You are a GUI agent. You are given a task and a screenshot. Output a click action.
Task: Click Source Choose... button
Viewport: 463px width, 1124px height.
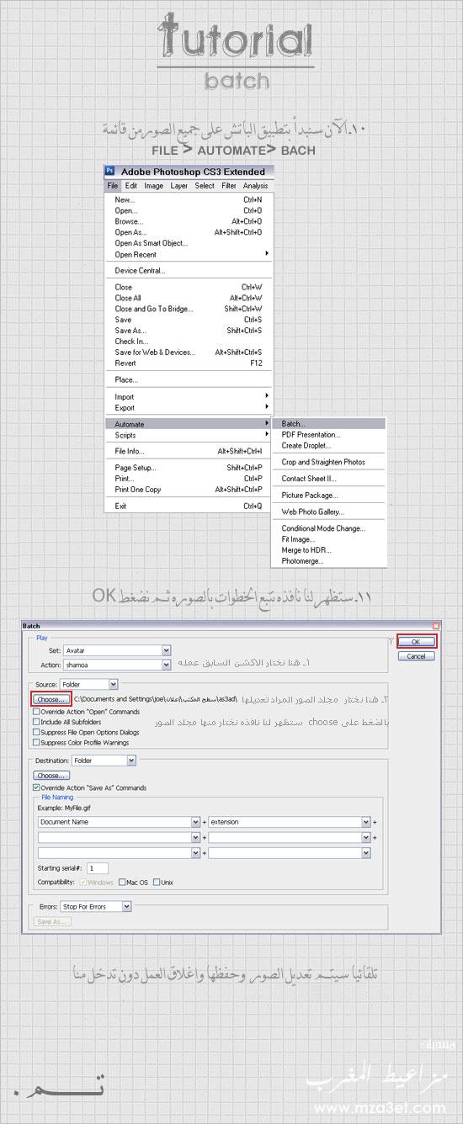click(x=51, y=699)
